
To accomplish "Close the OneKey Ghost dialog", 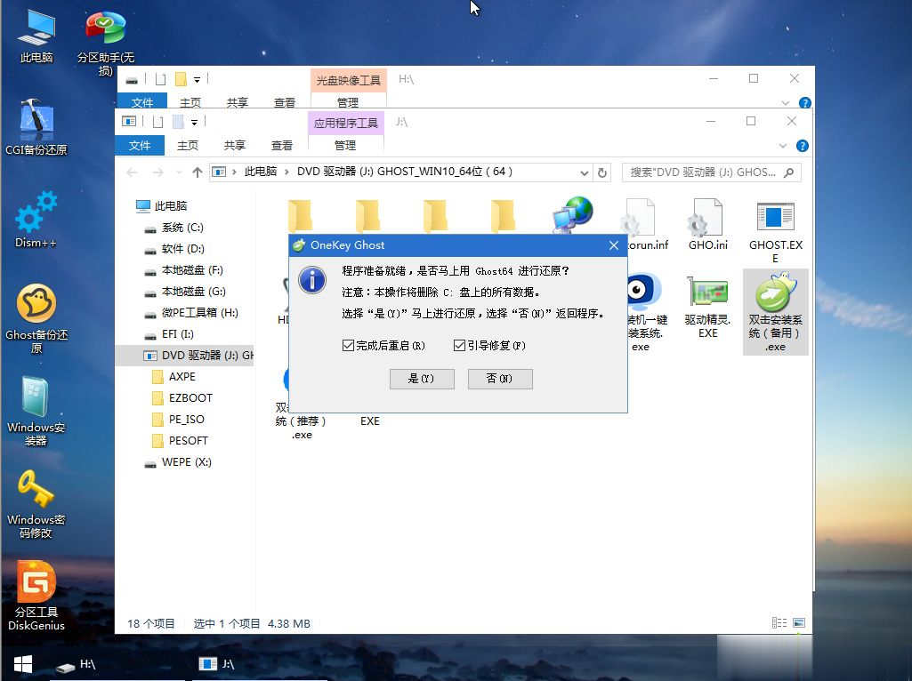I will pos(614,245).
